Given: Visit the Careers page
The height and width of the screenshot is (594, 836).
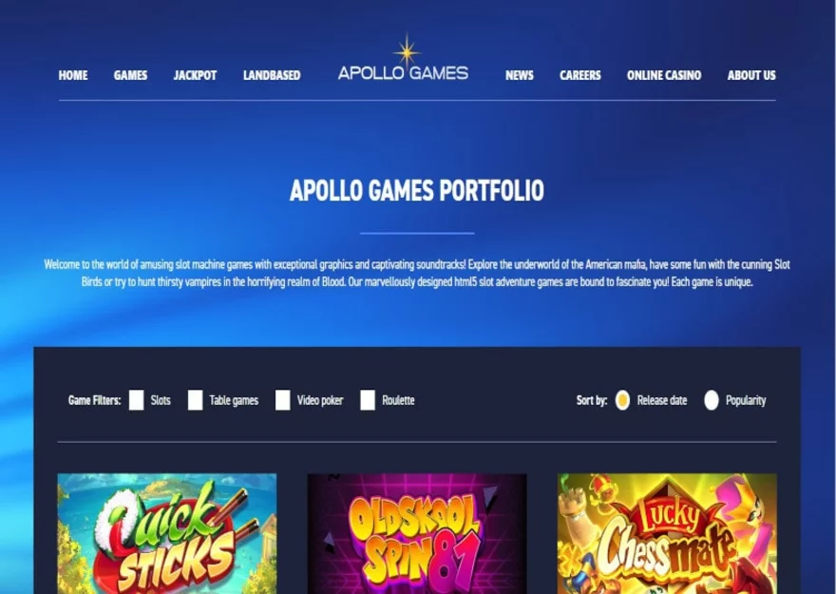Looking at the screenshot, I should click(580, 75).
